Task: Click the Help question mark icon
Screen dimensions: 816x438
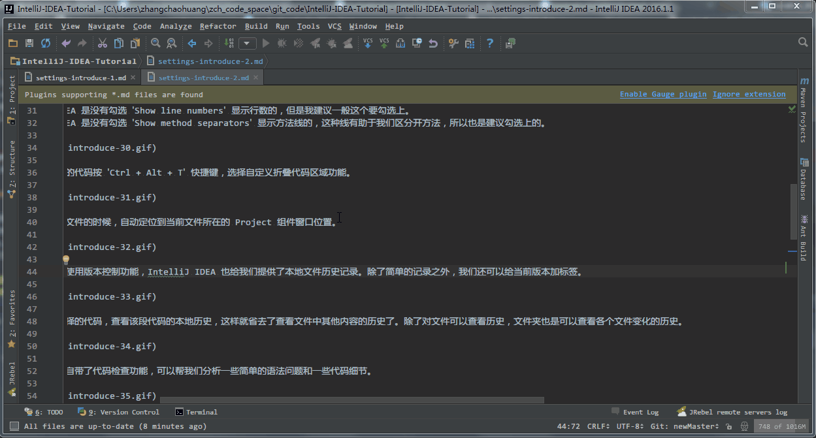Action: [x=490, y=43]
